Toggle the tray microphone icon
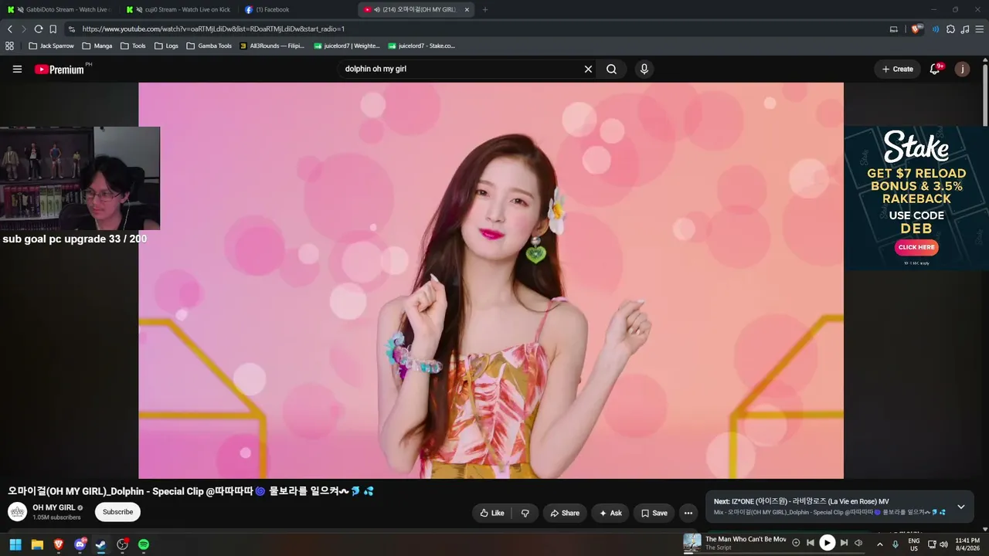 [x=896, y=544]
